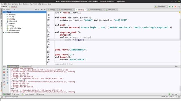Close the Run tab with red X
The height and width of the screenshot is (101, 181).
click(4, 85)
